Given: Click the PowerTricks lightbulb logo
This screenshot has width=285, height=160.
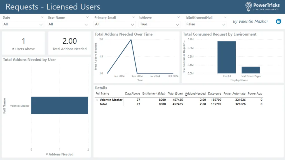Looking at the screenshot, I should pos(249,7).
